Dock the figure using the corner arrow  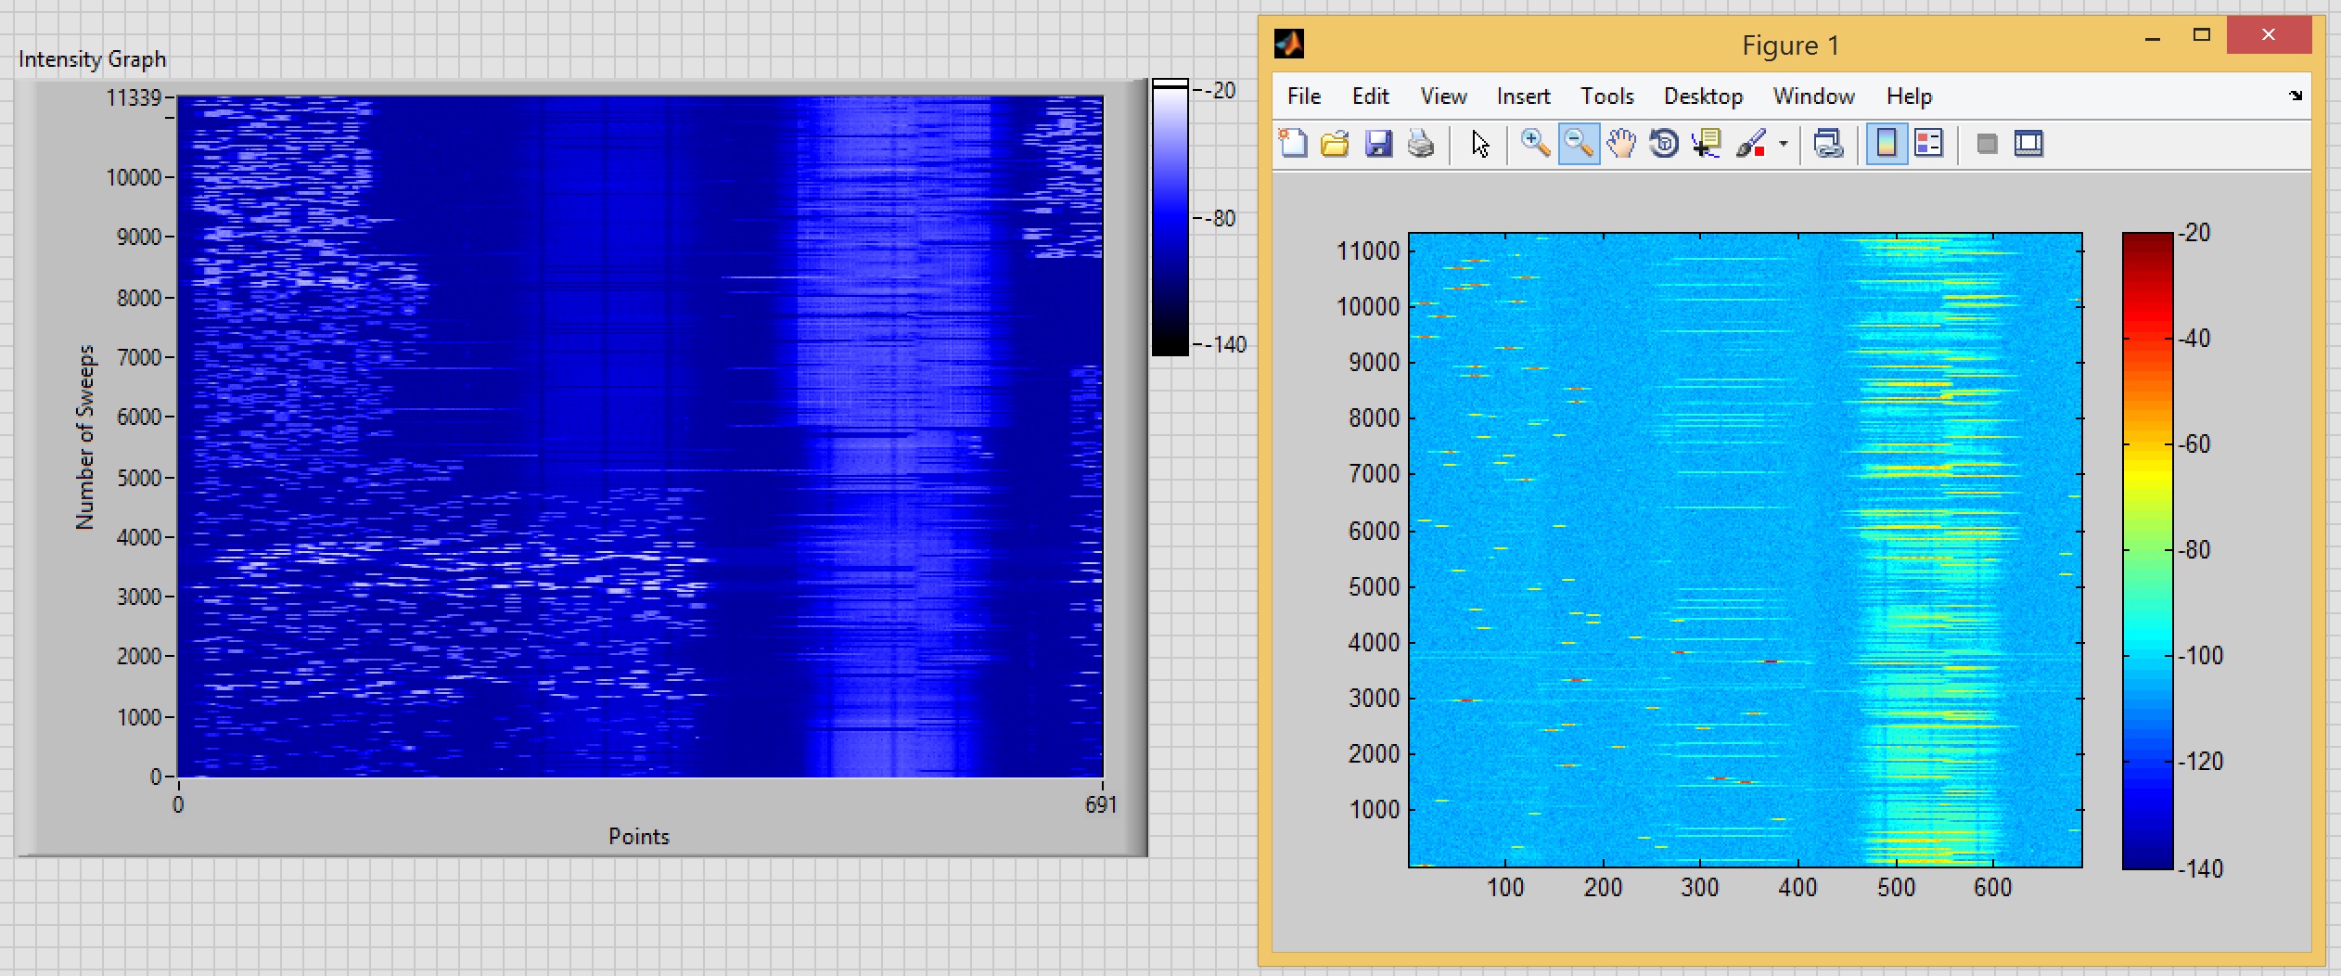(2296, 96)
